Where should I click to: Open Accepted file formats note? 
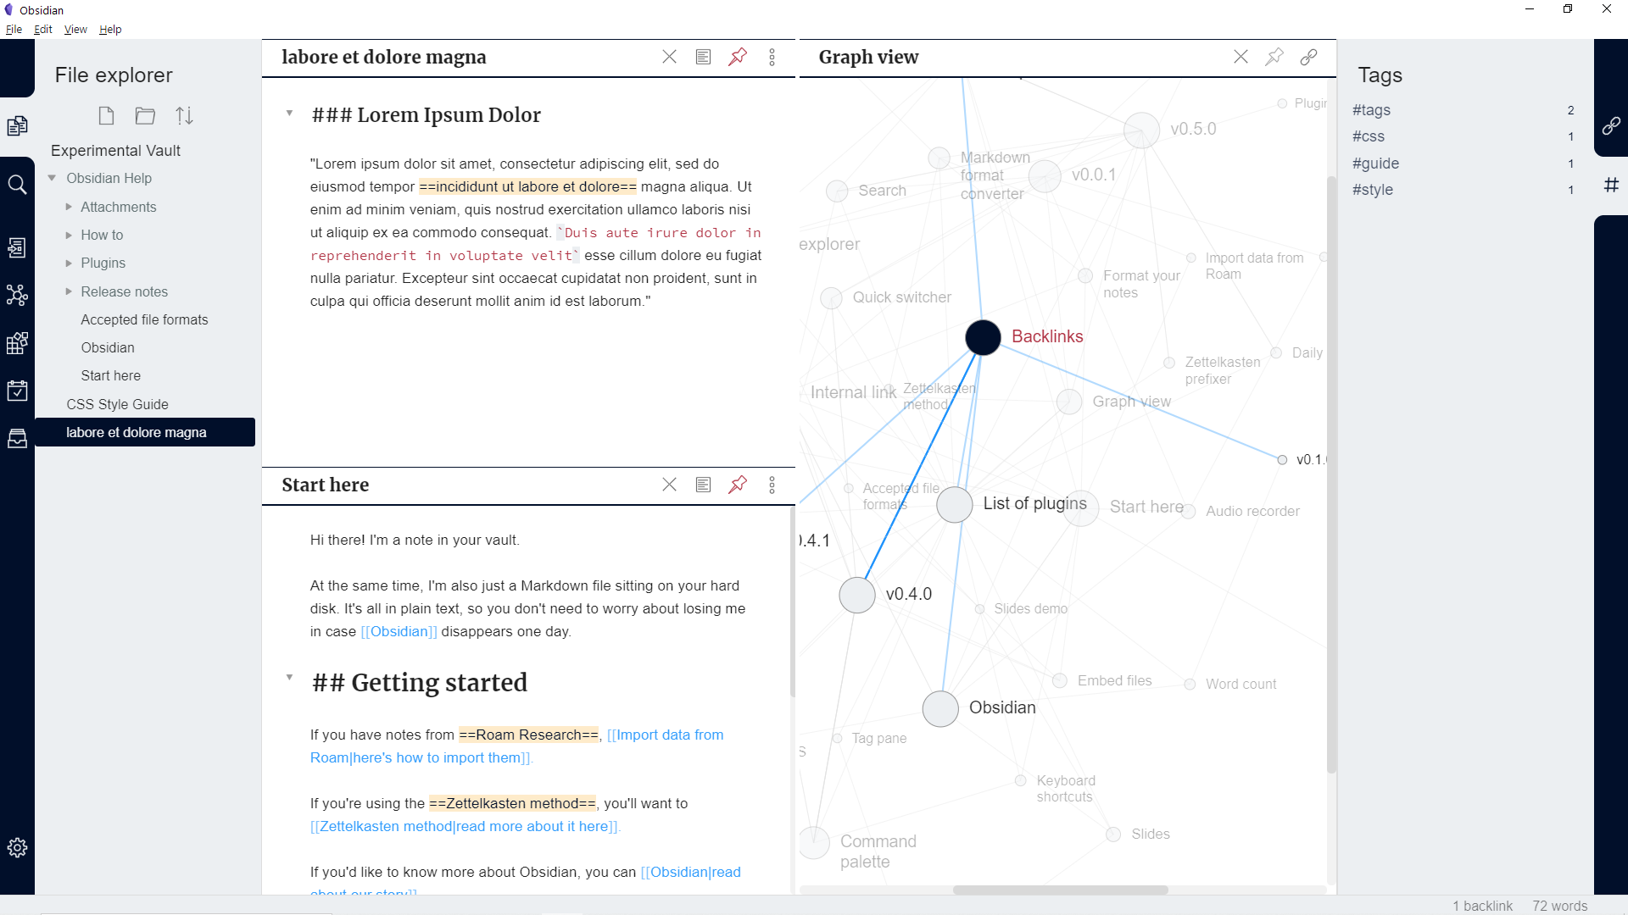coord(144,319)
